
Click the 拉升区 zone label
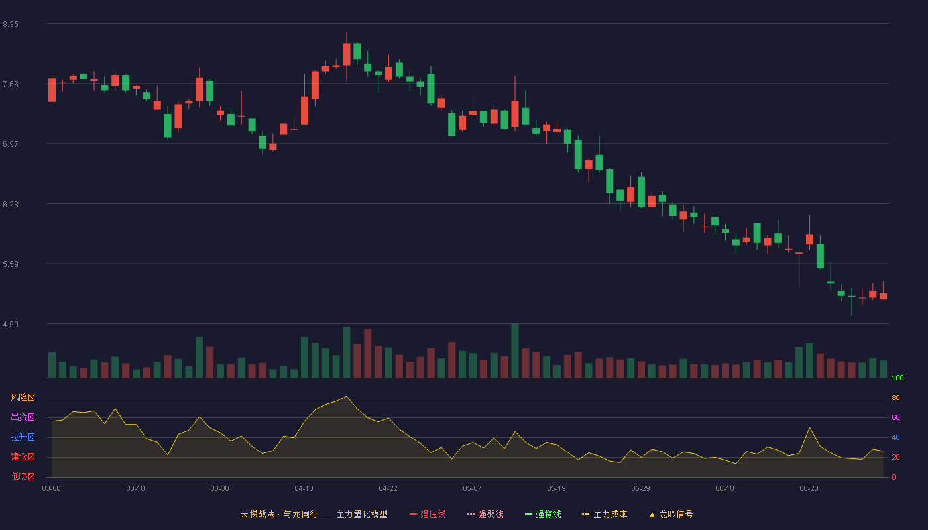[x=23, y=437]
